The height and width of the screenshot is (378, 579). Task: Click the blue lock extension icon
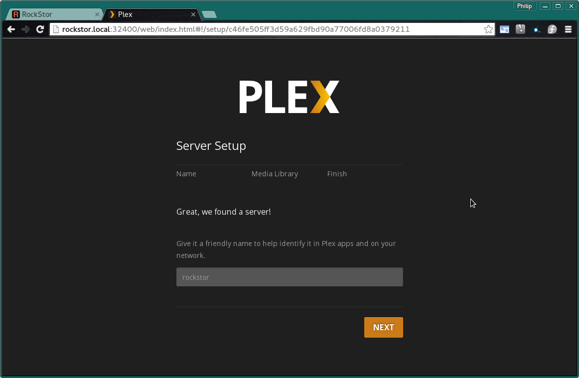click(x=536, y=29)
